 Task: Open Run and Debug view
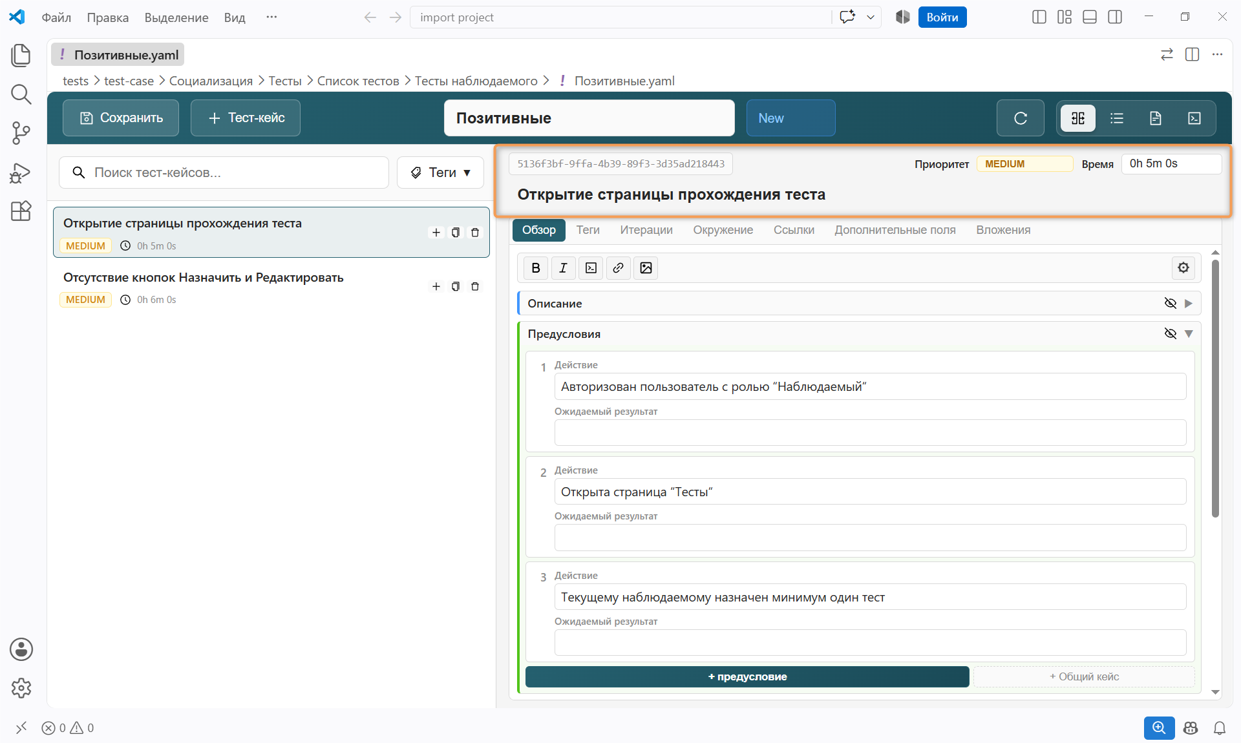click(x=21, y=173)
